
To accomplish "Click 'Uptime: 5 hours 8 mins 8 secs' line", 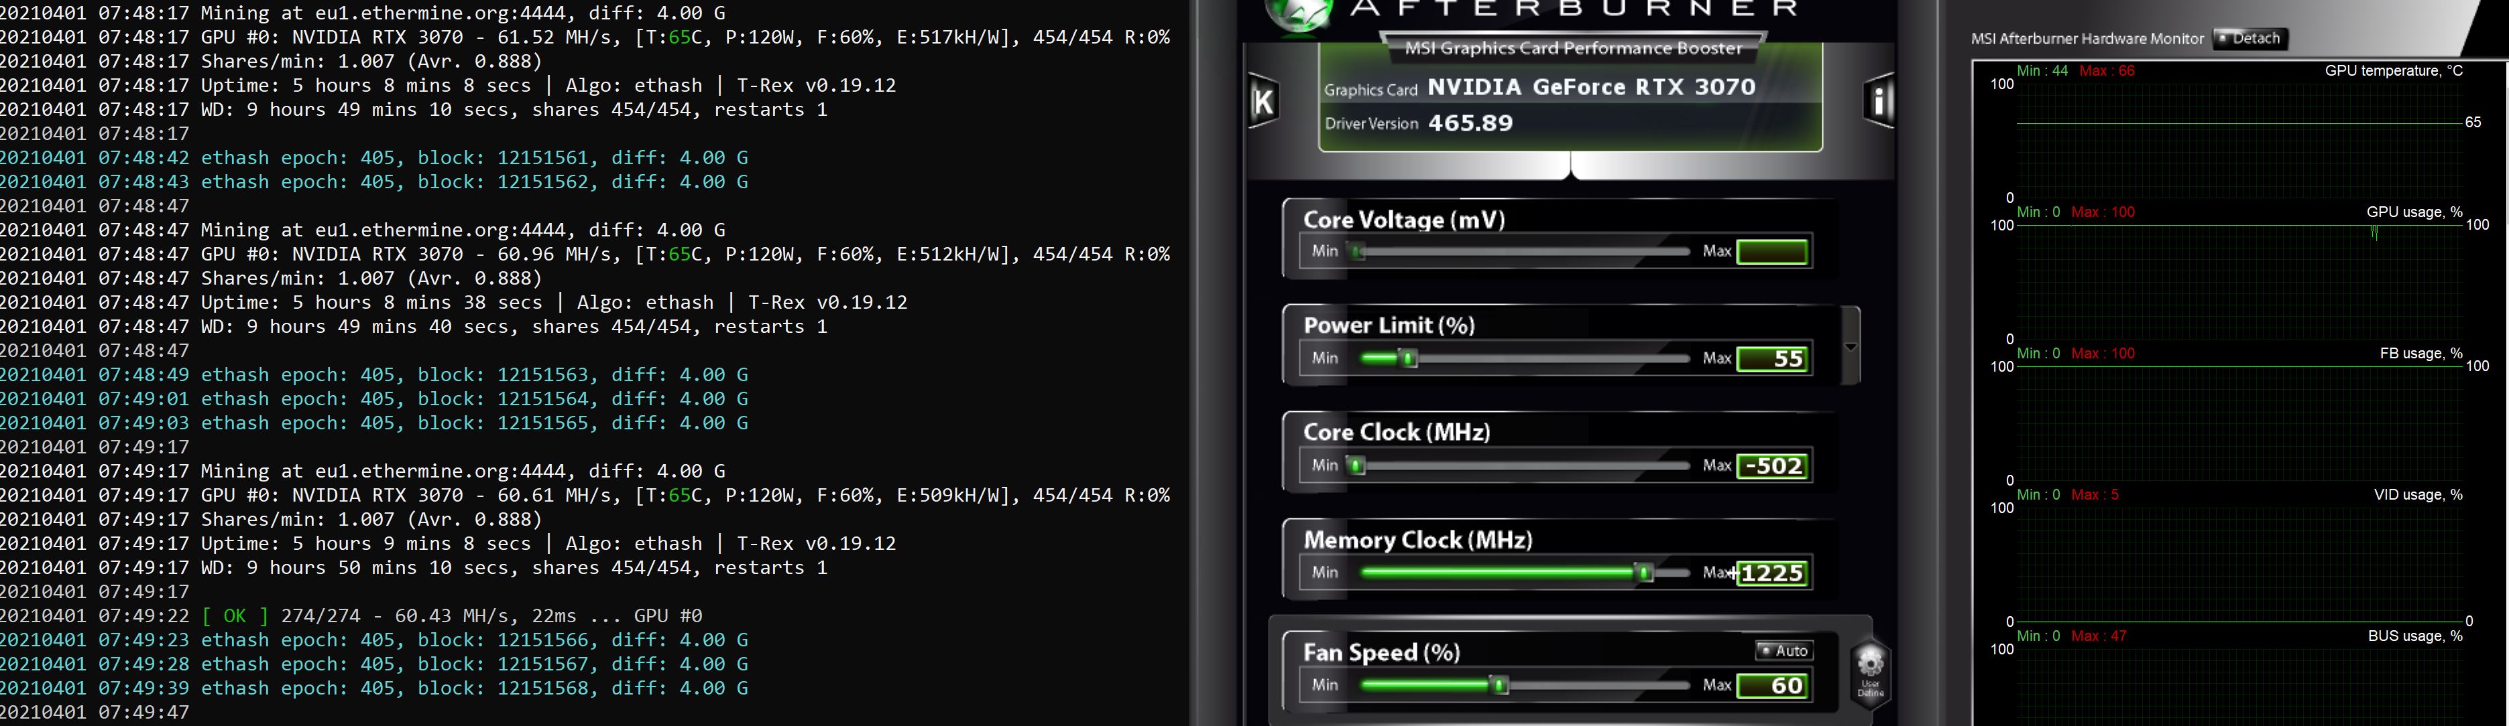I will tap(448, 86).
